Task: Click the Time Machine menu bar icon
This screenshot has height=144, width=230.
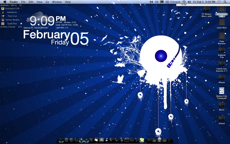Action: tap(184, 2)
